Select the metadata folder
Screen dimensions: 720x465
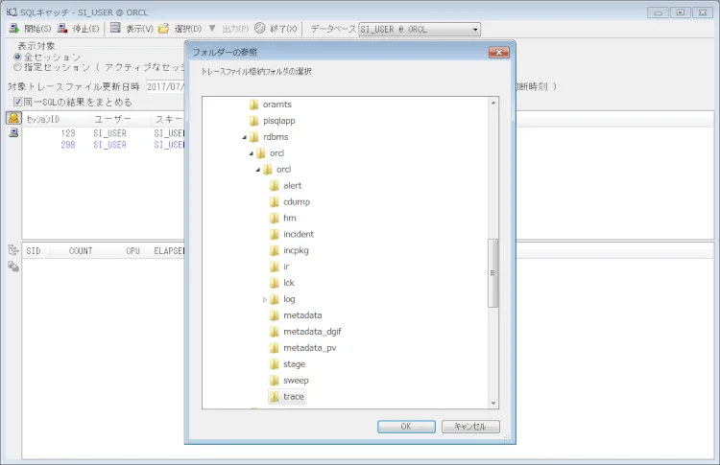coord(302,315)
